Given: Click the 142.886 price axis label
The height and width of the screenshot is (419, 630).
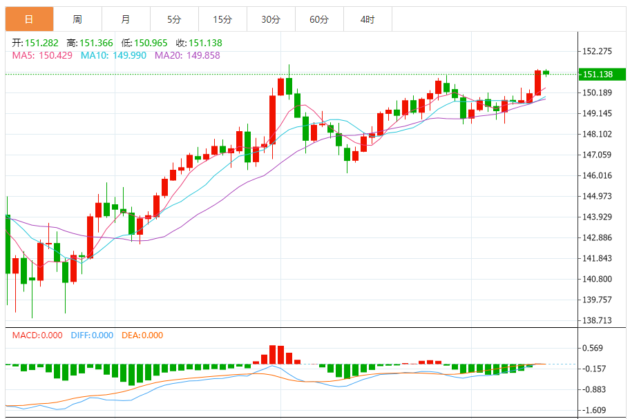Looking at the screenshot, I should 597,237.
